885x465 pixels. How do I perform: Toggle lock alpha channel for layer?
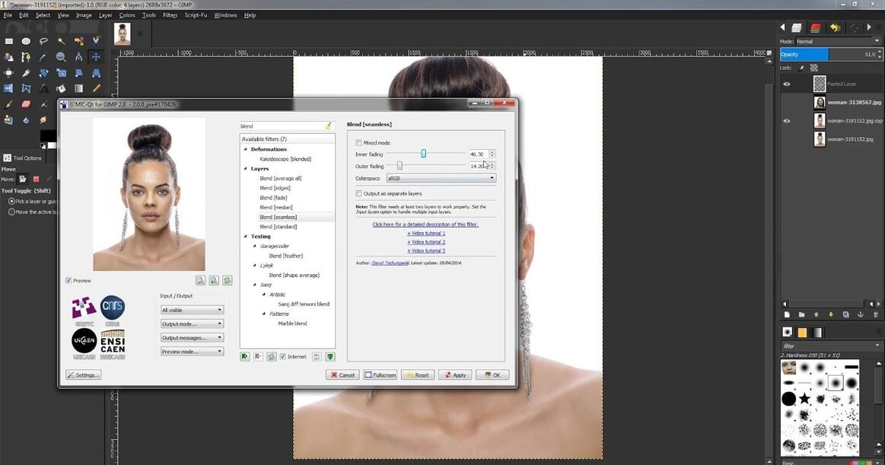tap(814, 68)
